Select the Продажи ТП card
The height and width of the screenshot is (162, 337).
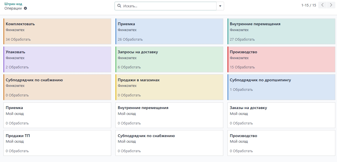(x=57, y=143)
